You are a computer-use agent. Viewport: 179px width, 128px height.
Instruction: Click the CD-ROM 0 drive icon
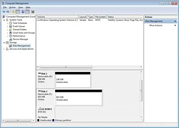(39, 109)
